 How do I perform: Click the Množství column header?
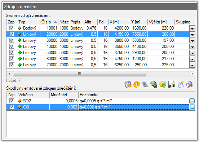coord(64,95)
